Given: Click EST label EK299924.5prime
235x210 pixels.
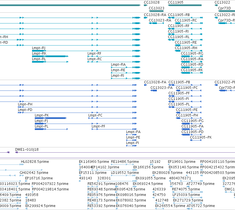Looking at the screenshot, I should (x=41, y=206).
